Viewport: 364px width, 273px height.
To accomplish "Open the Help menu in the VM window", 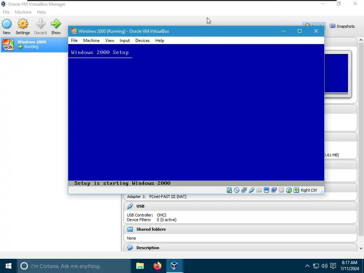I will pos(160,41).
